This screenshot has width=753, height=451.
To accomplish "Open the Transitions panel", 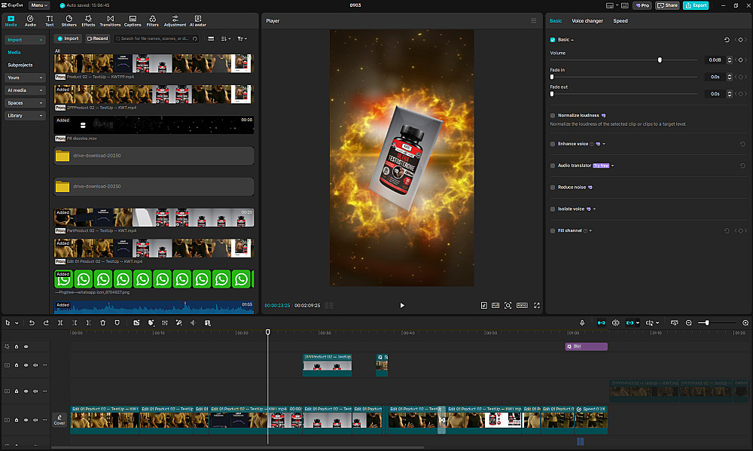I will point(110,20).
